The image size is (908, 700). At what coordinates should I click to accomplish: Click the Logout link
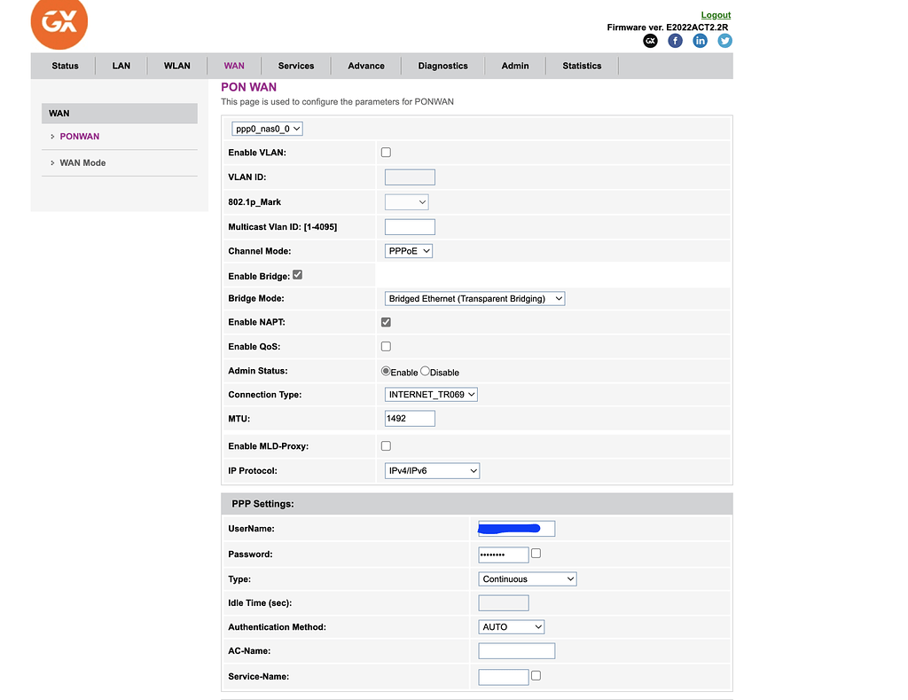pos(716,14)
